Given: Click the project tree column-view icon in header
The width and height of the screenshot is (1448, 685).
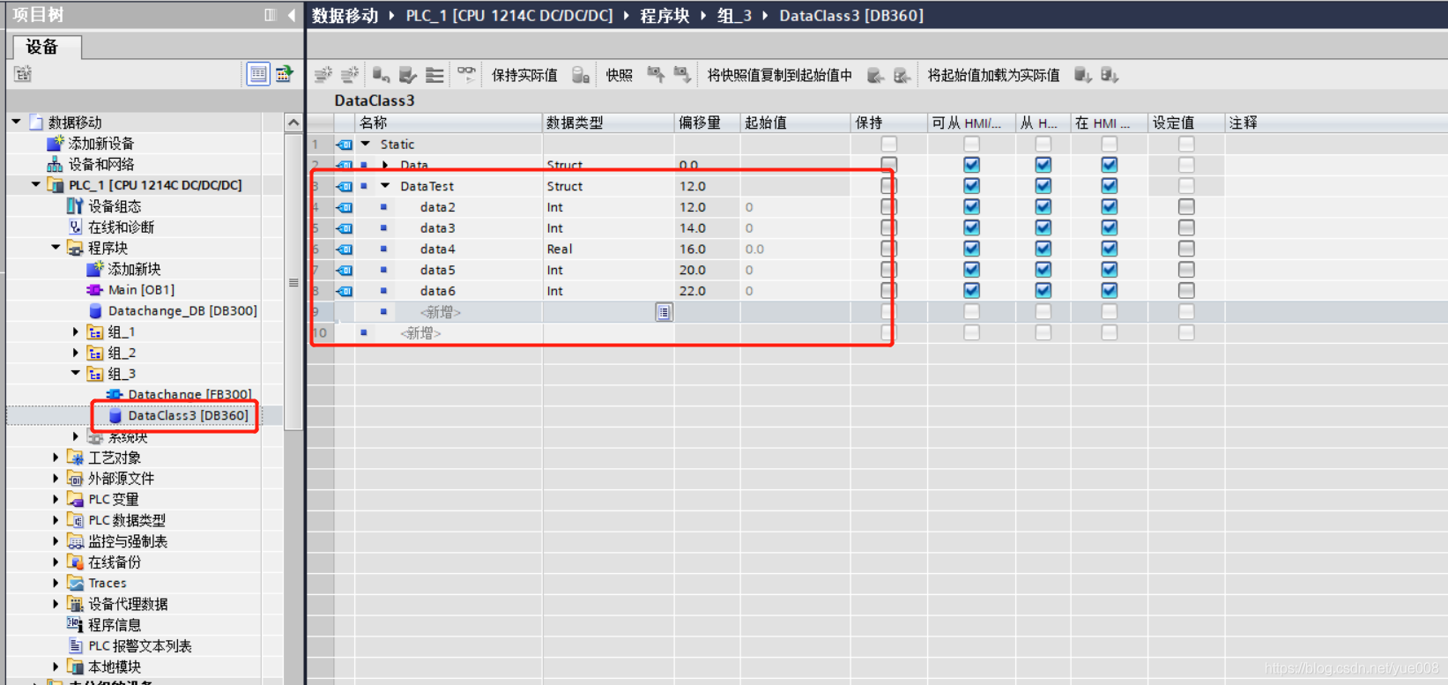Looking at the screenshot, I should pyautogui.click(x=271, y=15).
